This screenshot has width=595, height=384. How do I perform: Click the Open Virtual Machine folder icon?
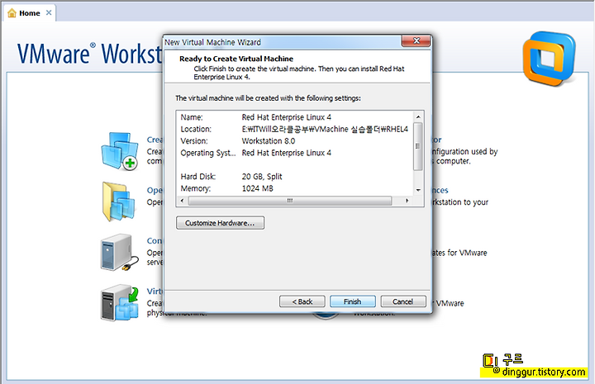coord(119,201)
